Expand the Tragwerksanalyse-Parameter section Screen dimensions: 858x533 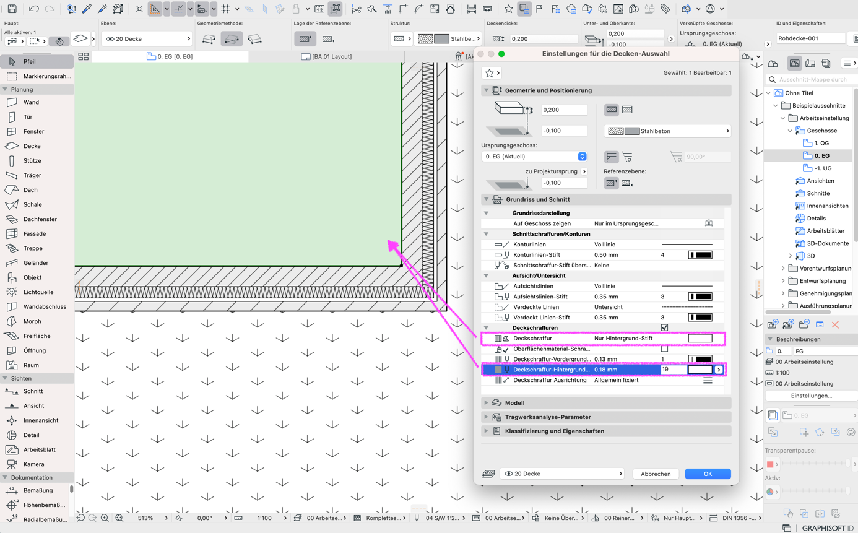click(x=487, y=417)
